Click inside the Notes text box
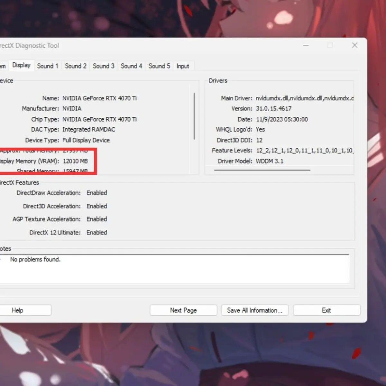 (174, 269)
